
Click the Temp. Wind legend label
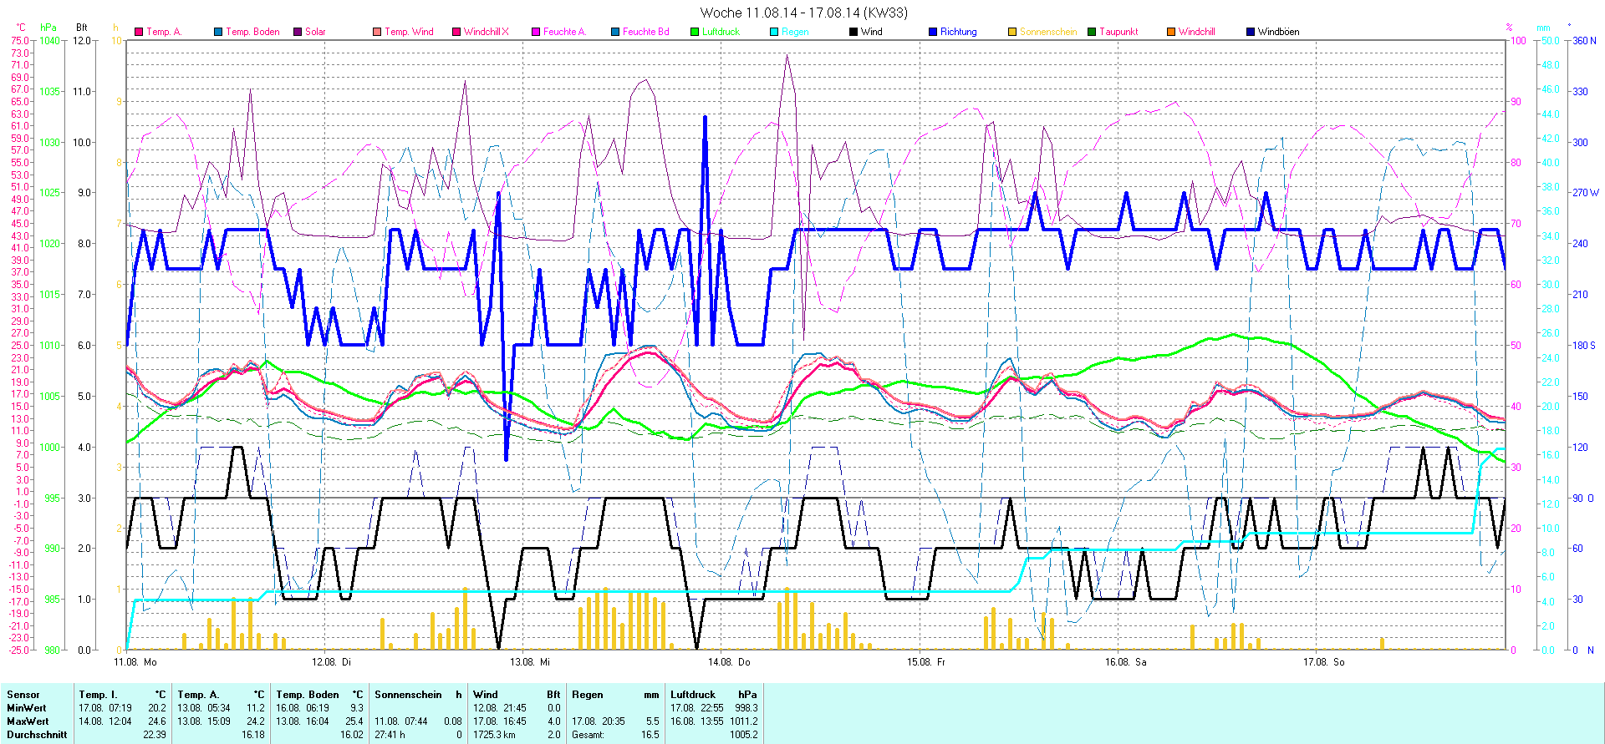[x=409, y=32]
